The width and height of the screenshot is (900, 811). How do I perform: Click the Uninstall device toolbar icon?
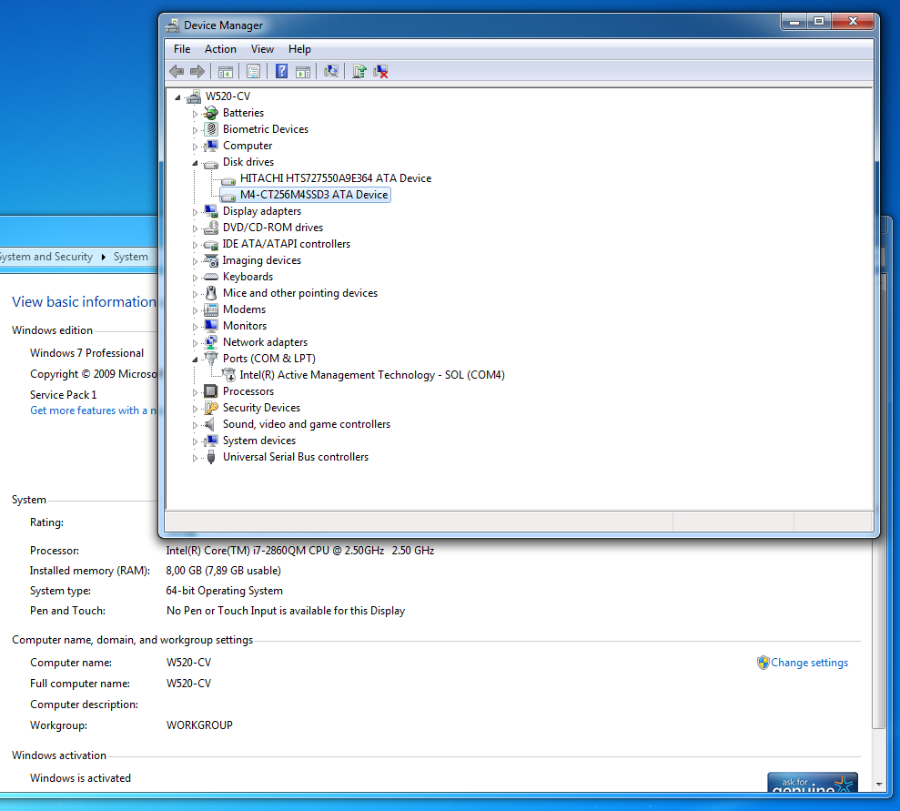point(381,72)
